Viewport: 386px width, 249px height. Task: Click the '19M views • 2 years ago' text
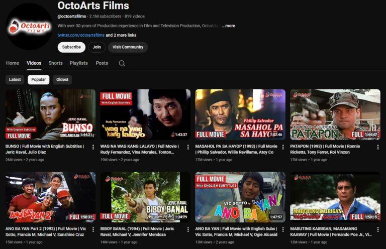pyautogui.click(x=120, y=160)
